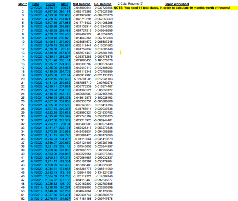The width and height of the screenshot is (238, 201).
Task: Select McD value 233.559
Action: click(65, 105)
